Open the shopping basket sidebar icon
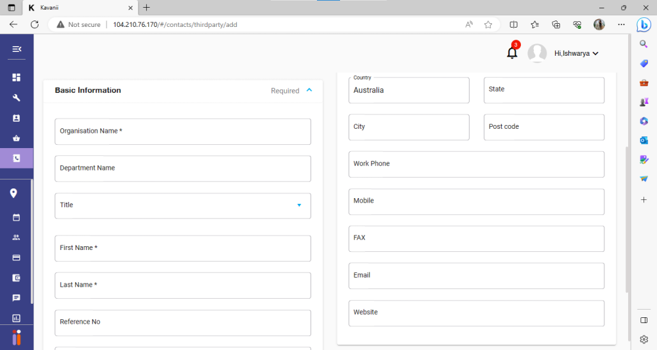The width and height of the screenshot is (657, 350). (x=17, y=138)
